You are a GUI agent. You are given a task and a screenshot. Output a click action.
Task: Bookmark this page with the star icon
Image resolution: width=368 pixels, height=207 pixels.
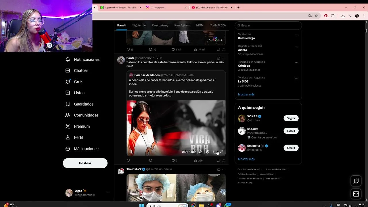[316, 16]
